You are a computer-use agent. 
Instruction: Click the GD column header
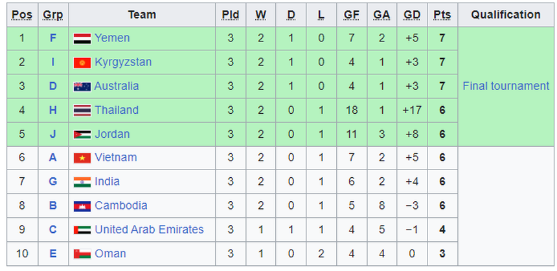[x=412, y=14]
